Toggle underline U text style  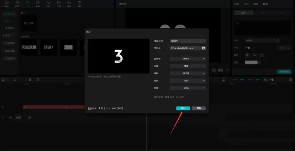click(255, 55)
